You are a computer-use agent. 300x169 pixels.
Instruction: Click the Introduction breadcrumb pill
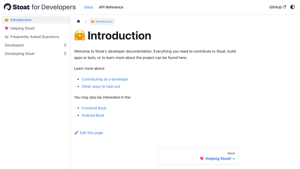pyautogui.click(x=102, y=22)
